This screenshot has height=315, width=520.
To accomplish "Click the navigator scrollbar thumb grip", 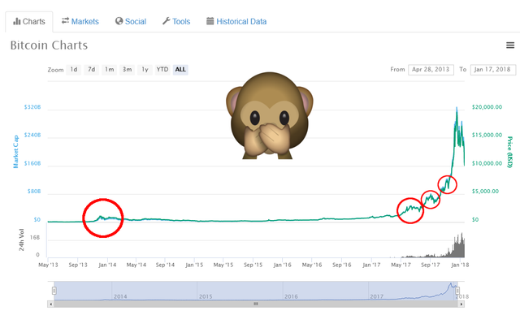I will point(256,304).
